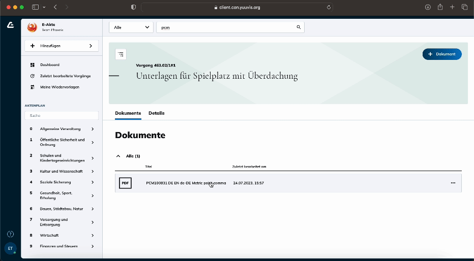
Task: Open Zuletzt bearbeitete Vorgänge
Action: [x=65, y=76]
